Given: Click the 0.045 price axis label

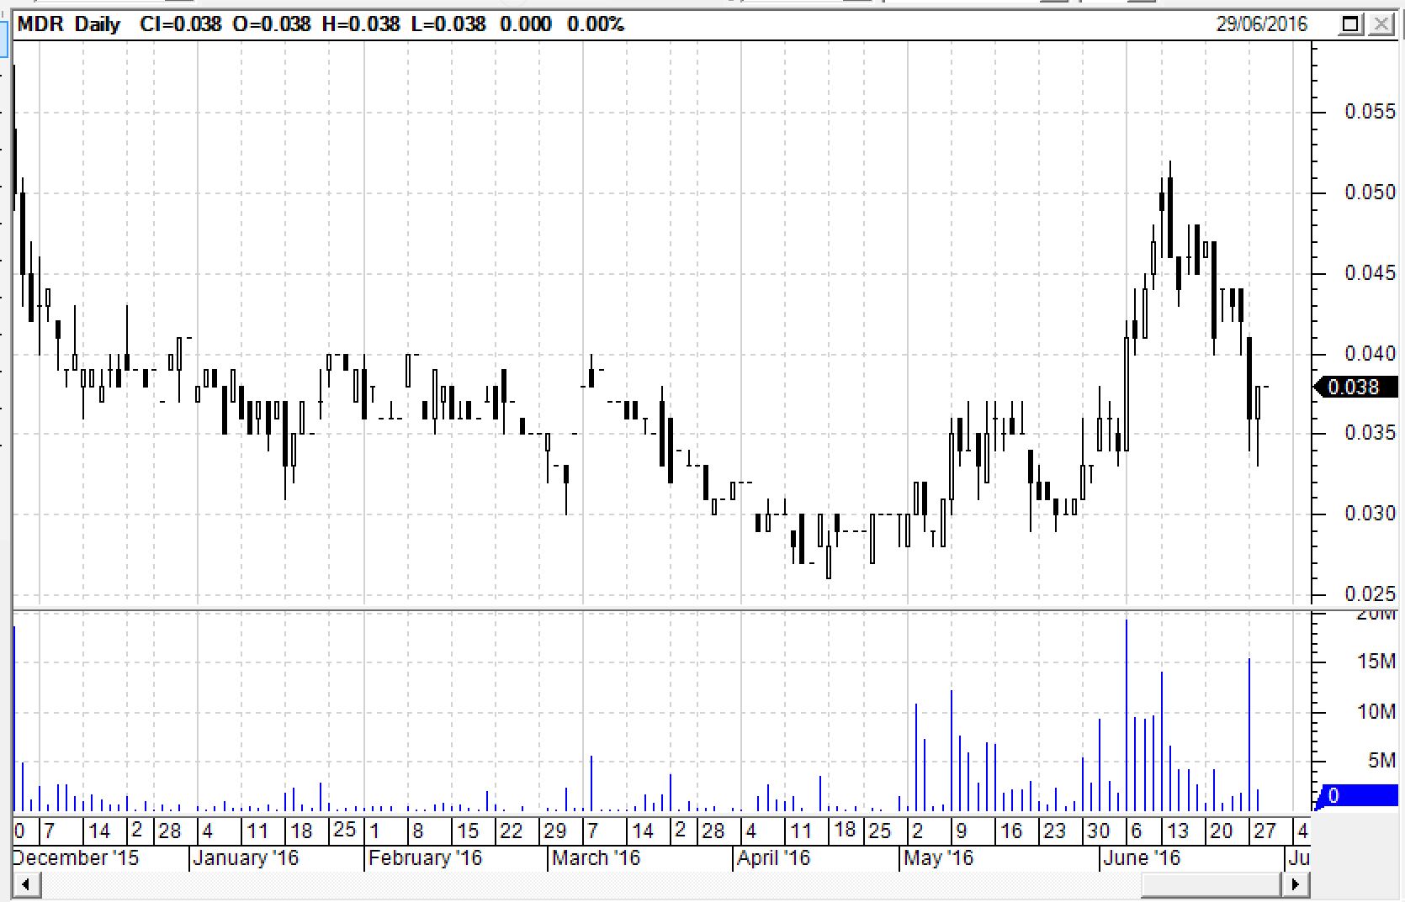Looking at the screenshot, I should pyautogui.click(x=1370, y=273).
